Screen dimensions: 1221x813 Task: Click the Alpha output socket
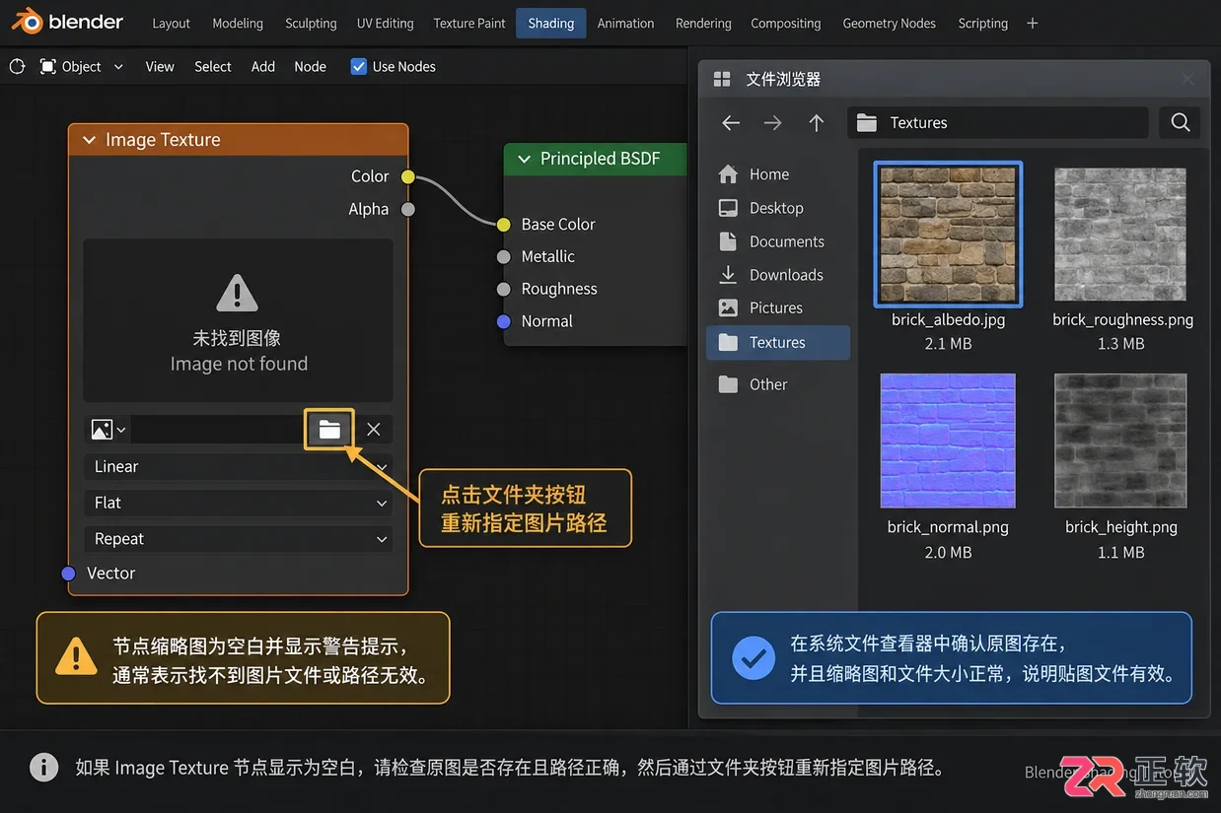(408, 209)
